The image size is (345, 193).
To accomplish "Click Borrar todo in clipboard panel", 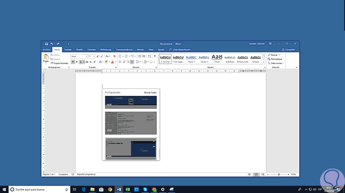I will (x=150, y=92).
